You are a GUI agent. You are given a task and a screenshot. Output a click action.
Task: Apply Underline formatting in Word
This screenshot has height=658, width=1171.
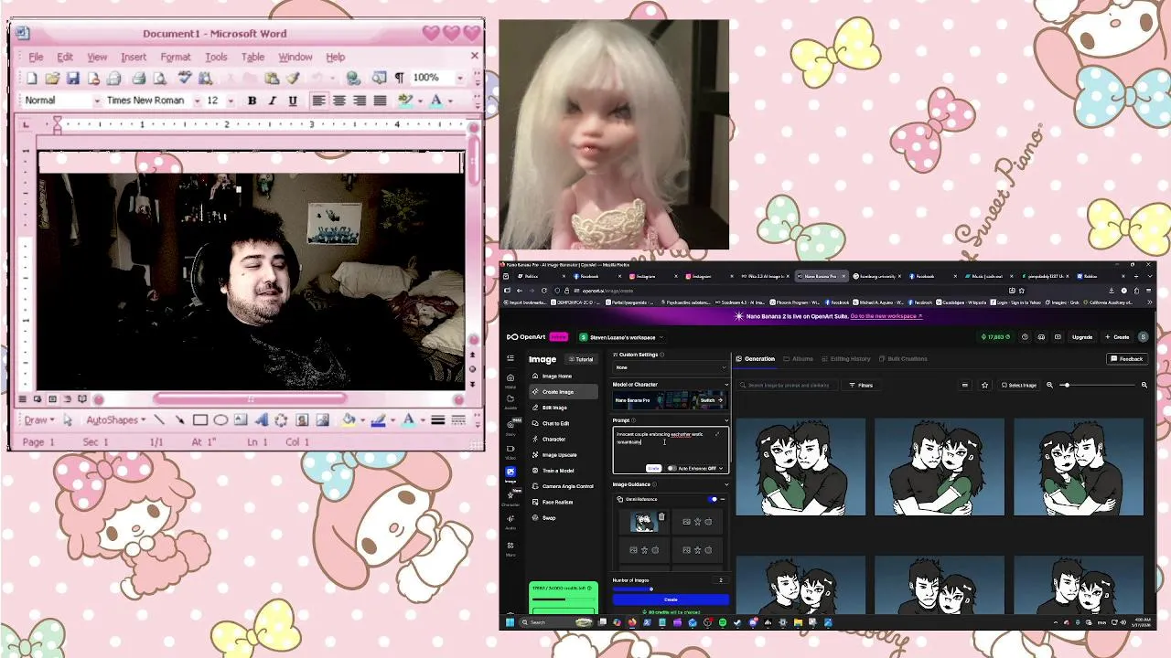293,101
